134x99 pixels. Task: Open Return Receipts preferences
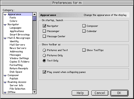coord(19,69)
